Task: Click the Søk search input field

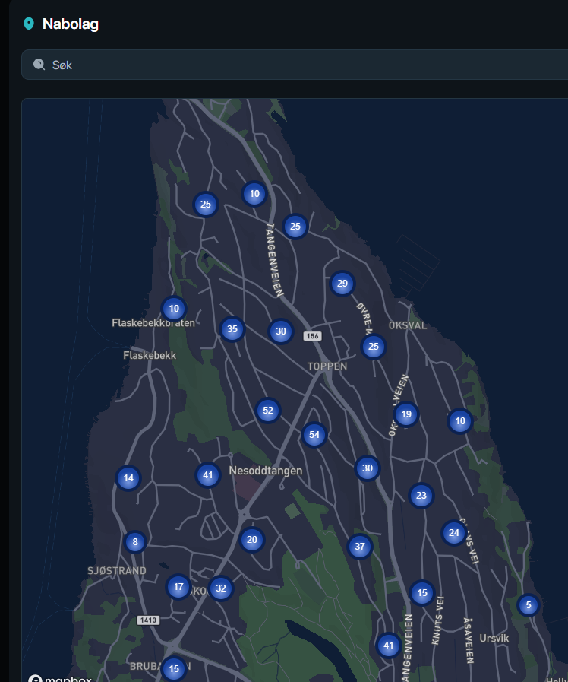Action: coord(304,65)
